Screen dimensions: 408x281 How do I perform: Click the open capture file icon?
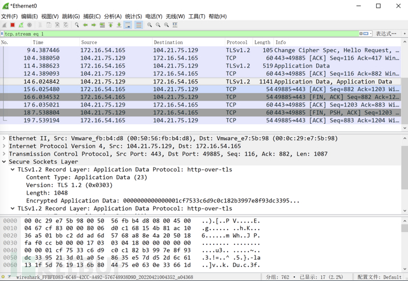tap(40, 25)
